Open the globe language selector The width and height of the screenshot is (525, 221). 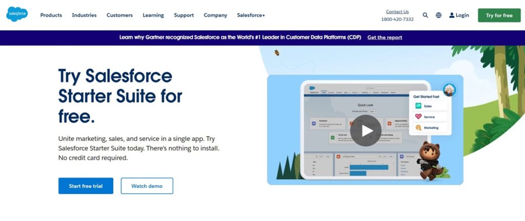(439, 15)
